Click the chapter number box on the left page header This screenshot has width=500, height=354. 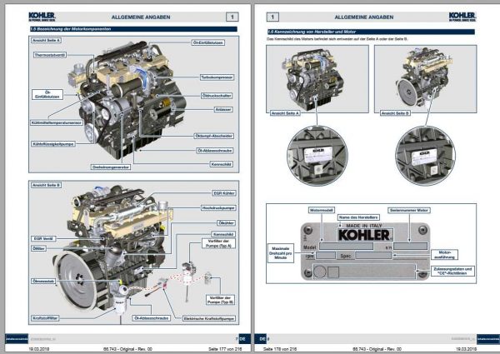(232, 17)
